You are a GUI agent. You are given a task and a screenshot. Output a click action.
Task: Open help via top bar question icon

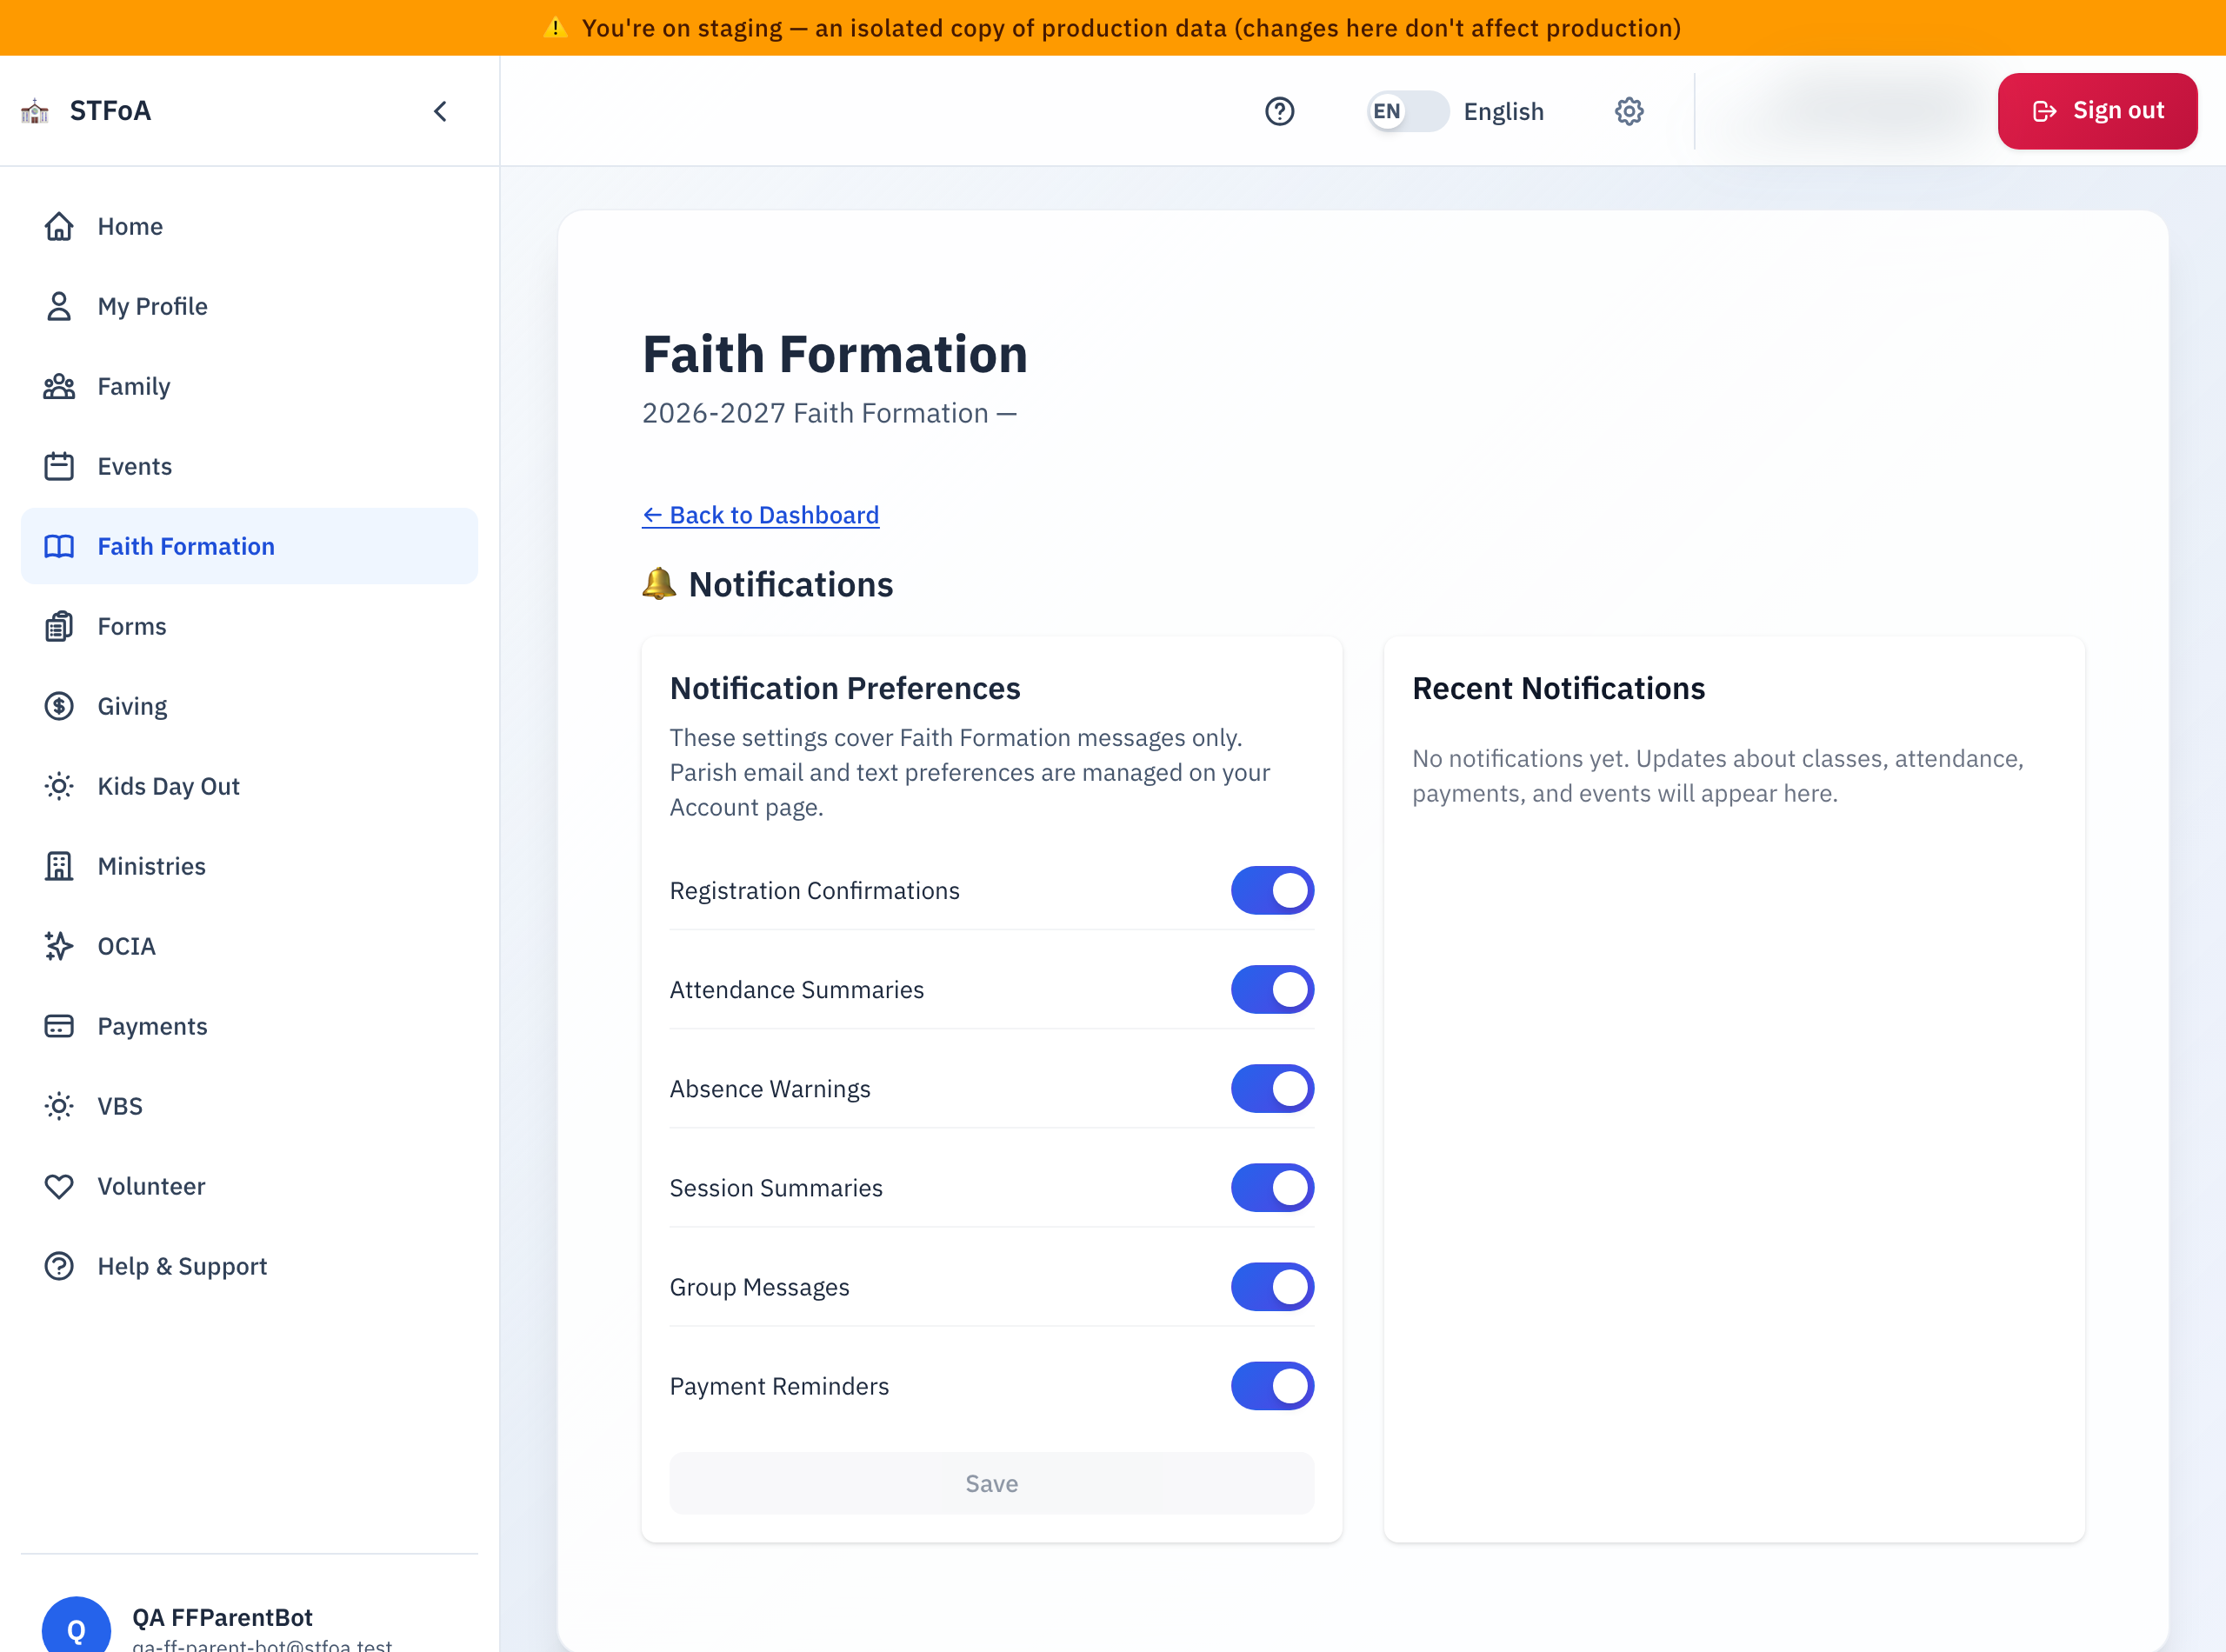(x=1279, y=111)
